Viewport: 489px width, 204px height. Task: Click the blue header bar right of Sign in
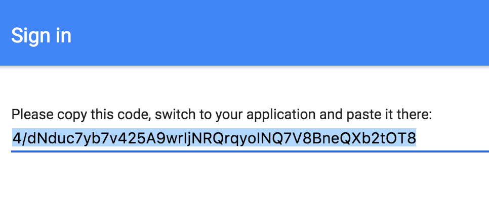(280, 33)
